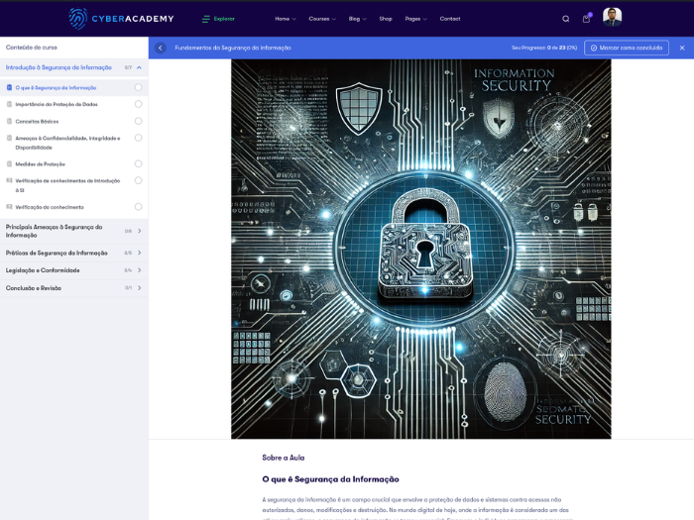This screenshot has height=520, width=694.
Task: Click Marcar como concluído button
Action: (x=627, y=48)
